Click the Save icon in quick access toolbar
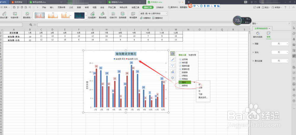The width and height of the screenshot is (296, 135). 14,7
